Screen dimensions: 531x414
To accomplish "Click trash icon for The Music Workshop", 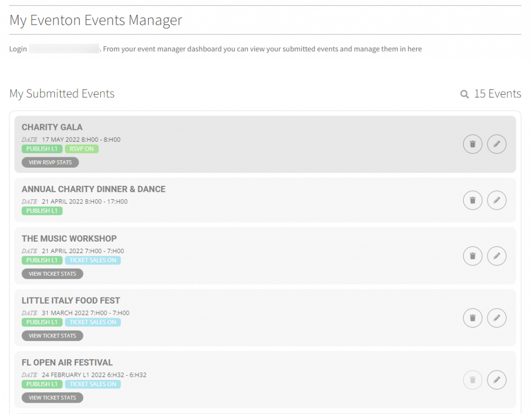I will click(x=472, y=256).
